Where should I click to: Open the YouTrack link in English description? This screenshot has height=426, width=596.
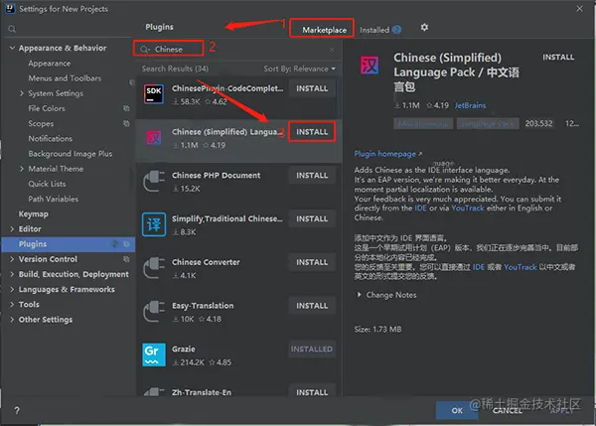click(x=468, y=209)
